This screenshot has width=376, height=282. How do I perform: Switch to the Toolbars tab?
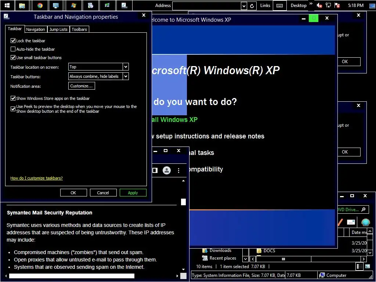[x=79, y=29]
